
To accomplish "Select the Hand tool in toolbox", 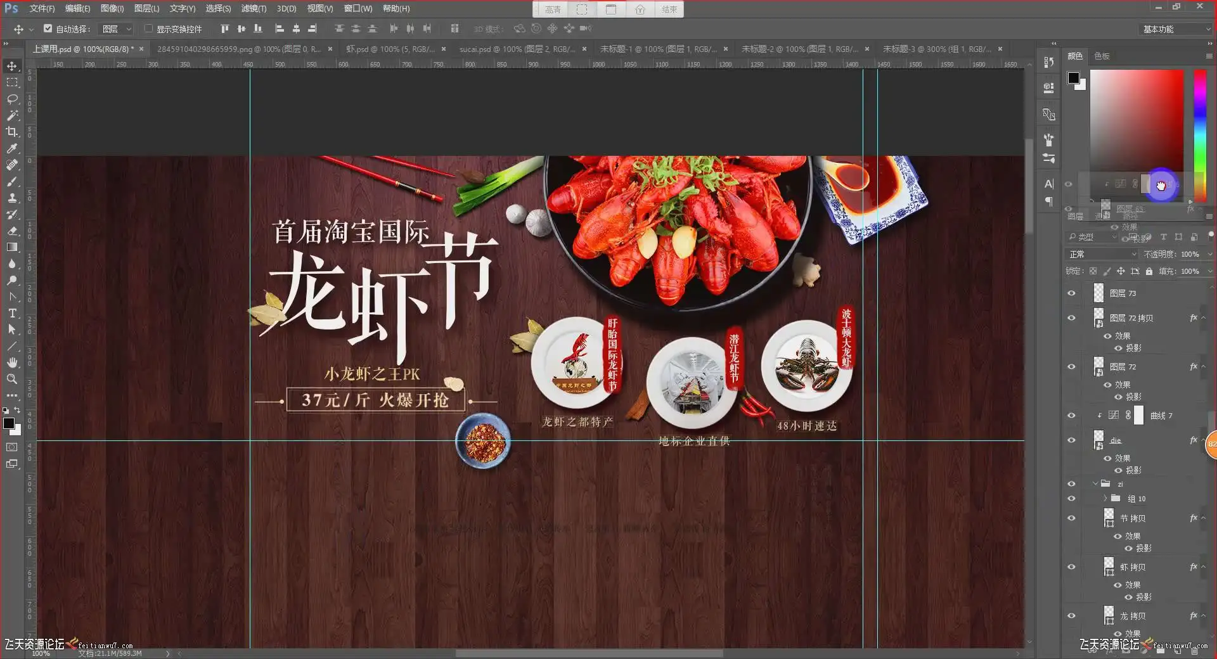I will [x=12, y=362].
